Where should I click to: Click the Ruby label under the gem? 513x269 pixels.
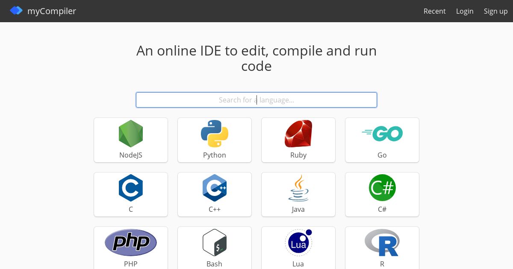point(298,155)
